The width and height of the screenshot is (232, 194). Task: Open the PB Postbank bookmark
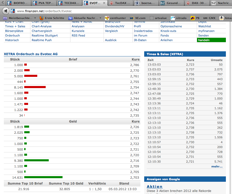(195, 18)
